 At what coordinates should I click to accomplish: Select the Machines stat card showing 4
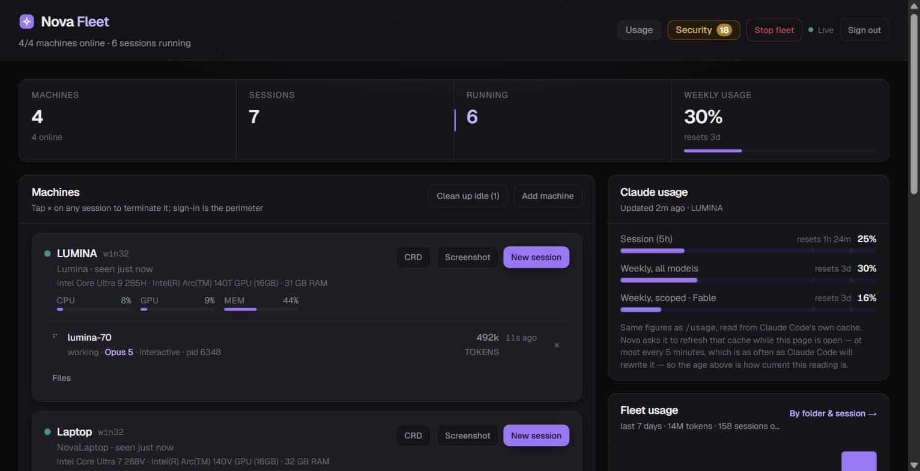127,121
